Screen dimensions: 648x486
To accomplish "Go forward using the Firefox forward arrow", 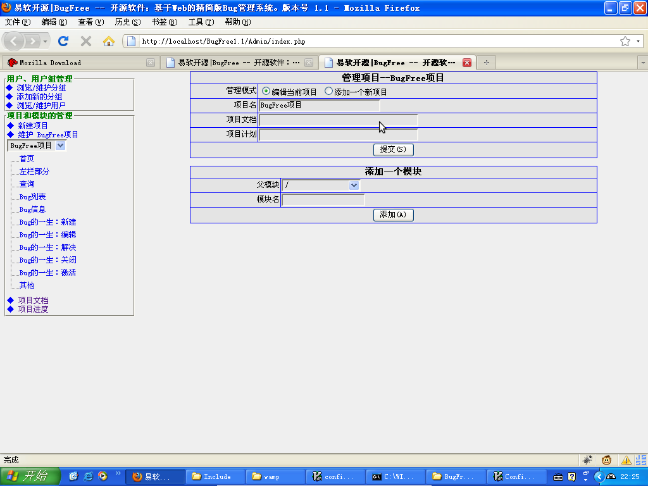I will (32, 41).
